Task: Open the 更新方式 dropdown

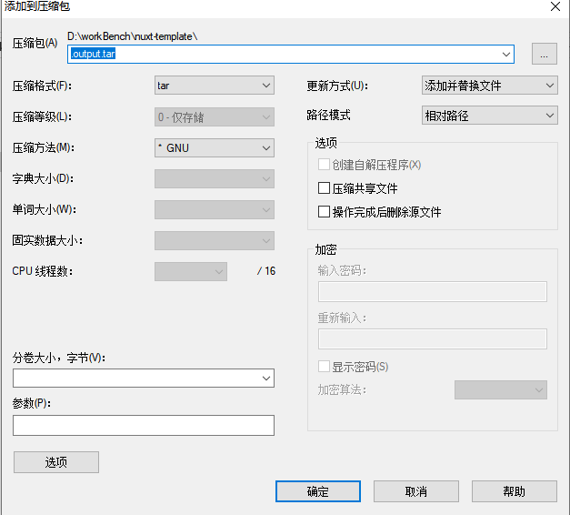Action: pyautogui.click(x=489, y=86)
